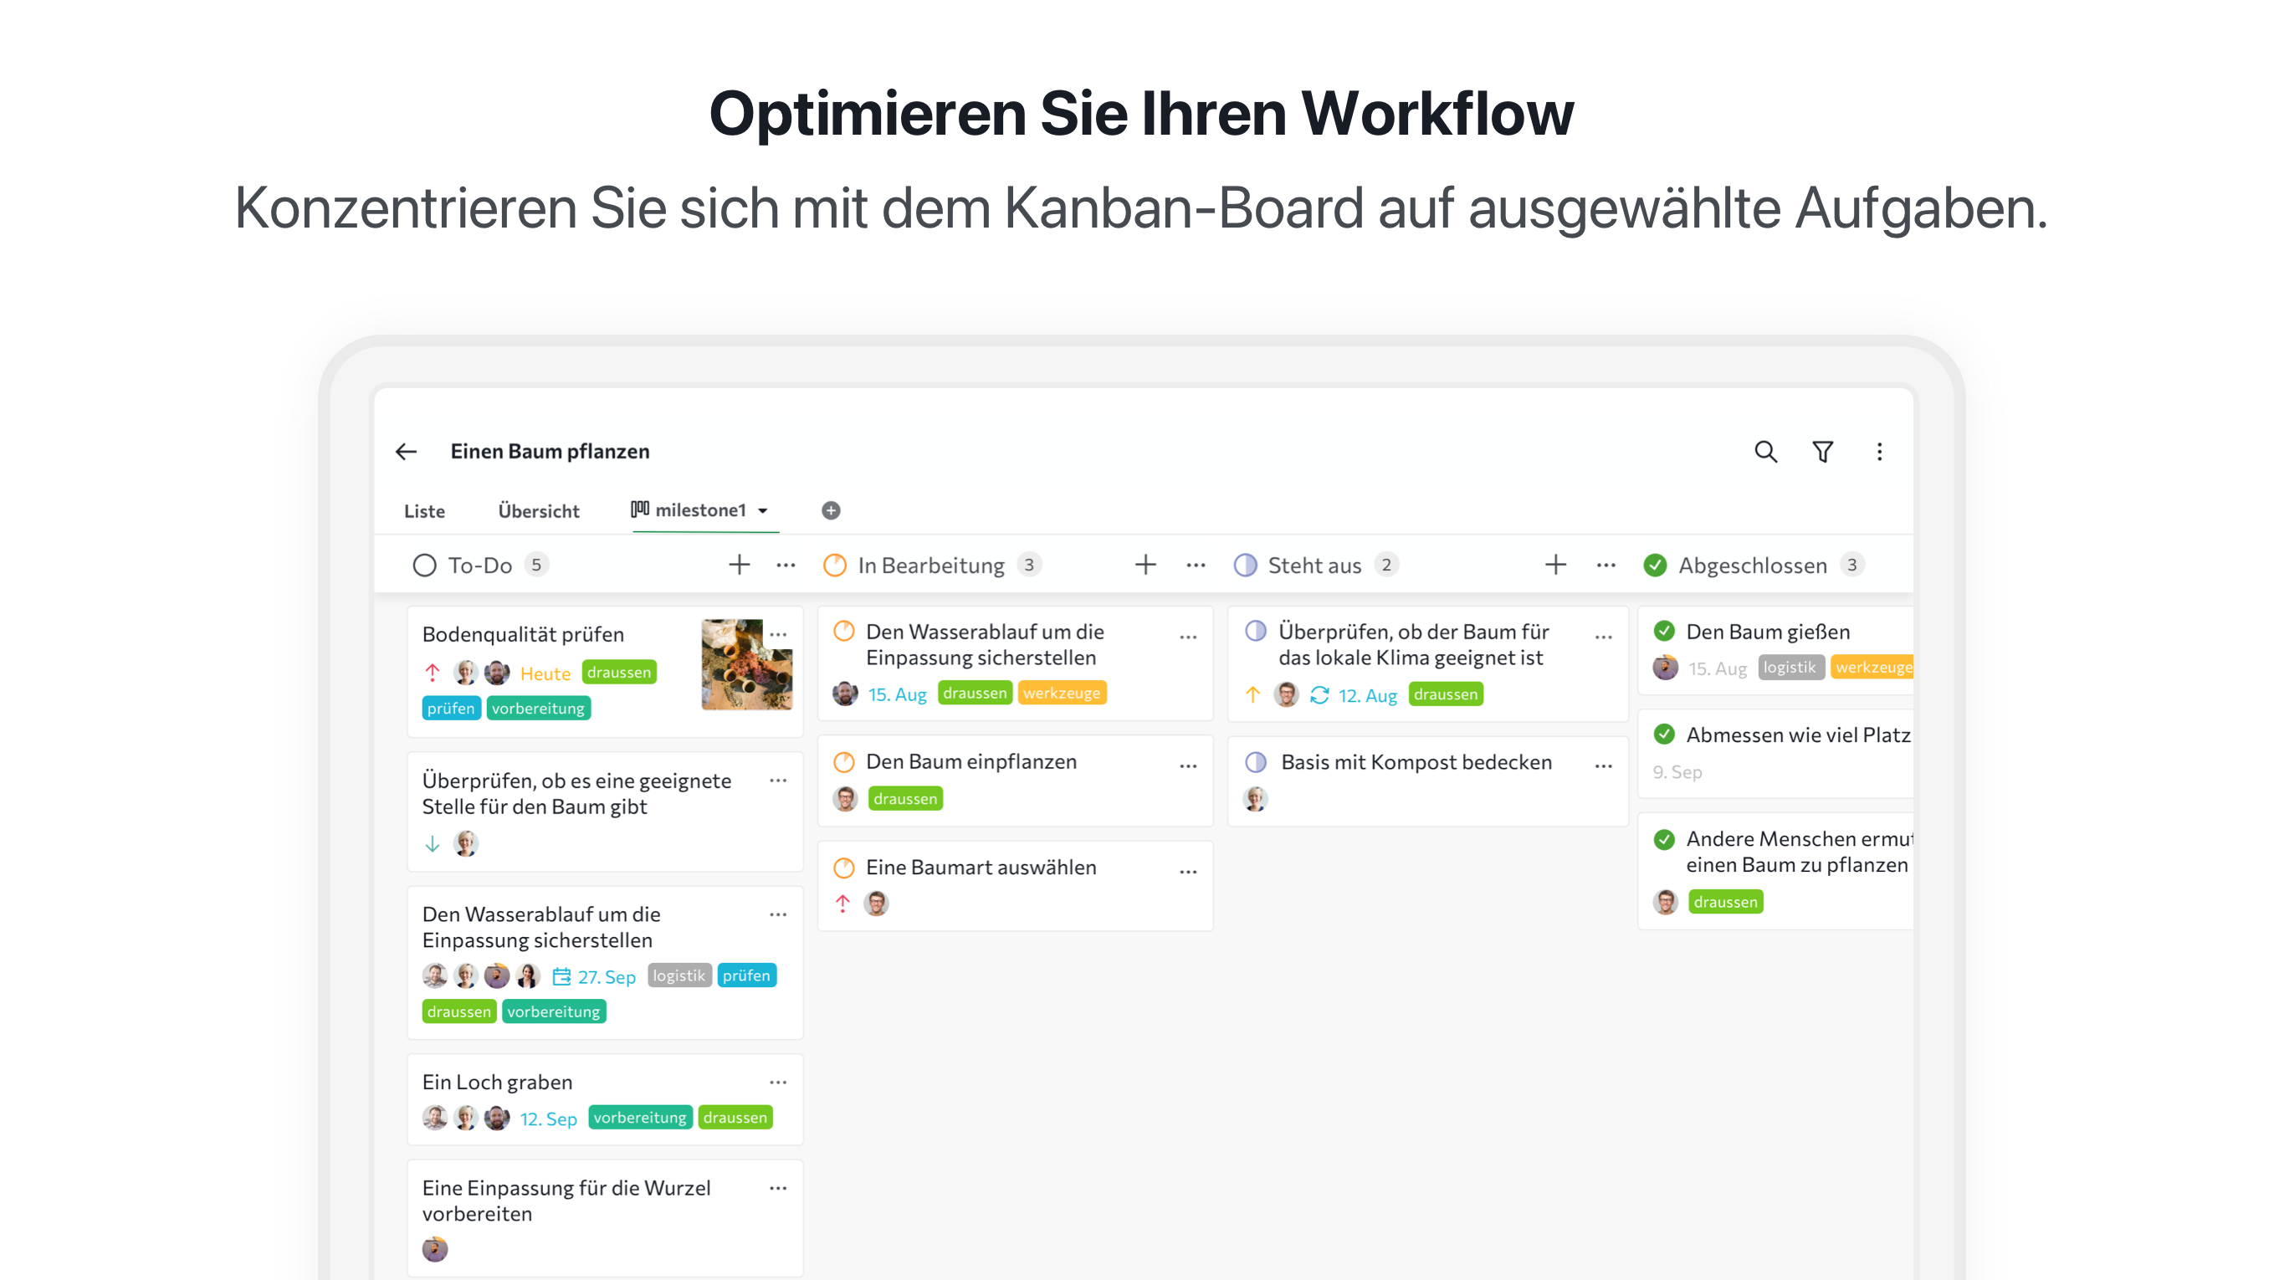Click the 15. Aug date in In Bearbeitung
Viewport: 2284px width, 1280px height.
tap(896, 694)
